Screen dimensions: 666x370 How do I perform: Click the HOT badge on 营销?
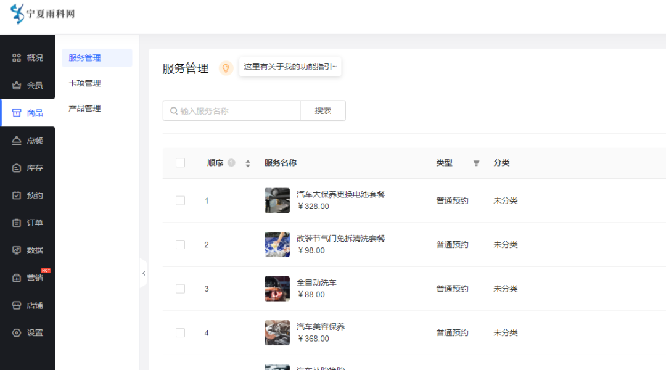coord(46,271)
